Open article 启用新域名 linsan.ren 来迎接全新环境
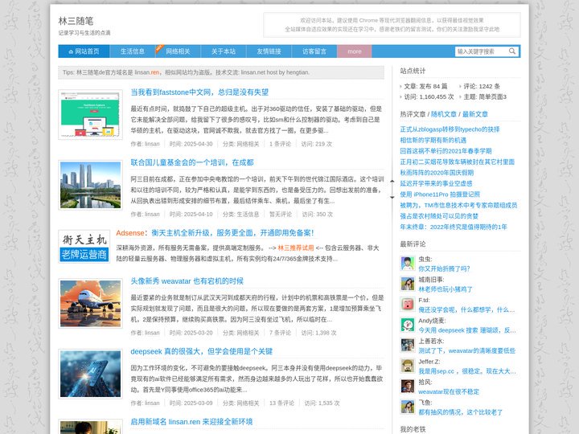579x434 pixels. click(191, 421)
